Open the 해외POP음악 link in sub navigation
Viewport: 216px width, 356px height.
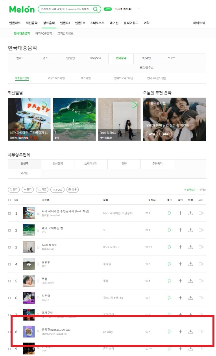(44, 33)
